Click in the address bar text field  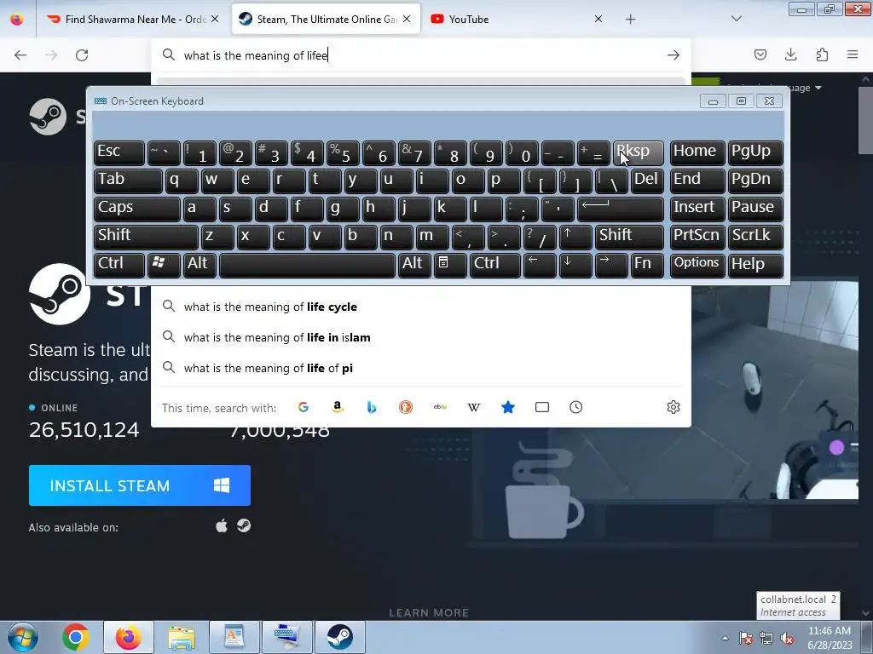[x=420, y=55]
